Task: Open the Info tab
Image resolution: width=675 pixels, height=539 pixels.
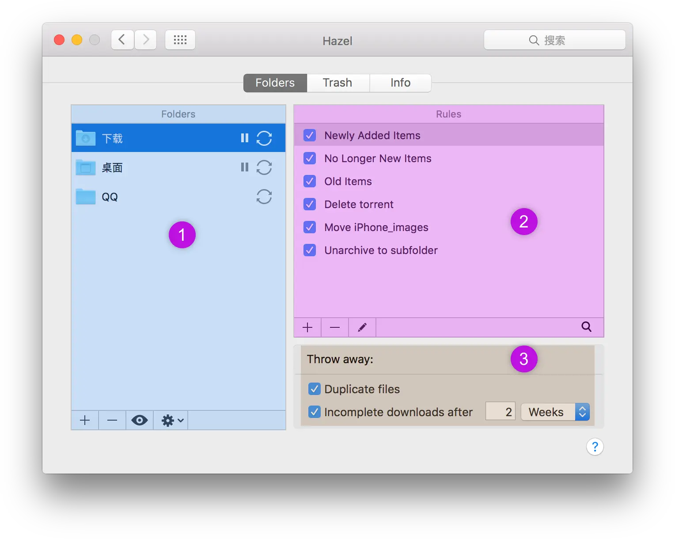Action: point(400,83)
